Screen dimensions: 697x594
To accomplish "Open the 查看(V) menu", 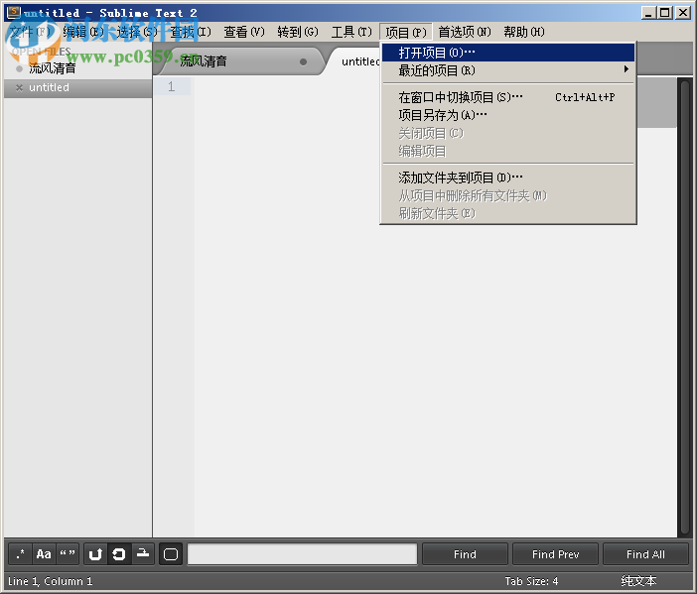I will click(244, 32).
